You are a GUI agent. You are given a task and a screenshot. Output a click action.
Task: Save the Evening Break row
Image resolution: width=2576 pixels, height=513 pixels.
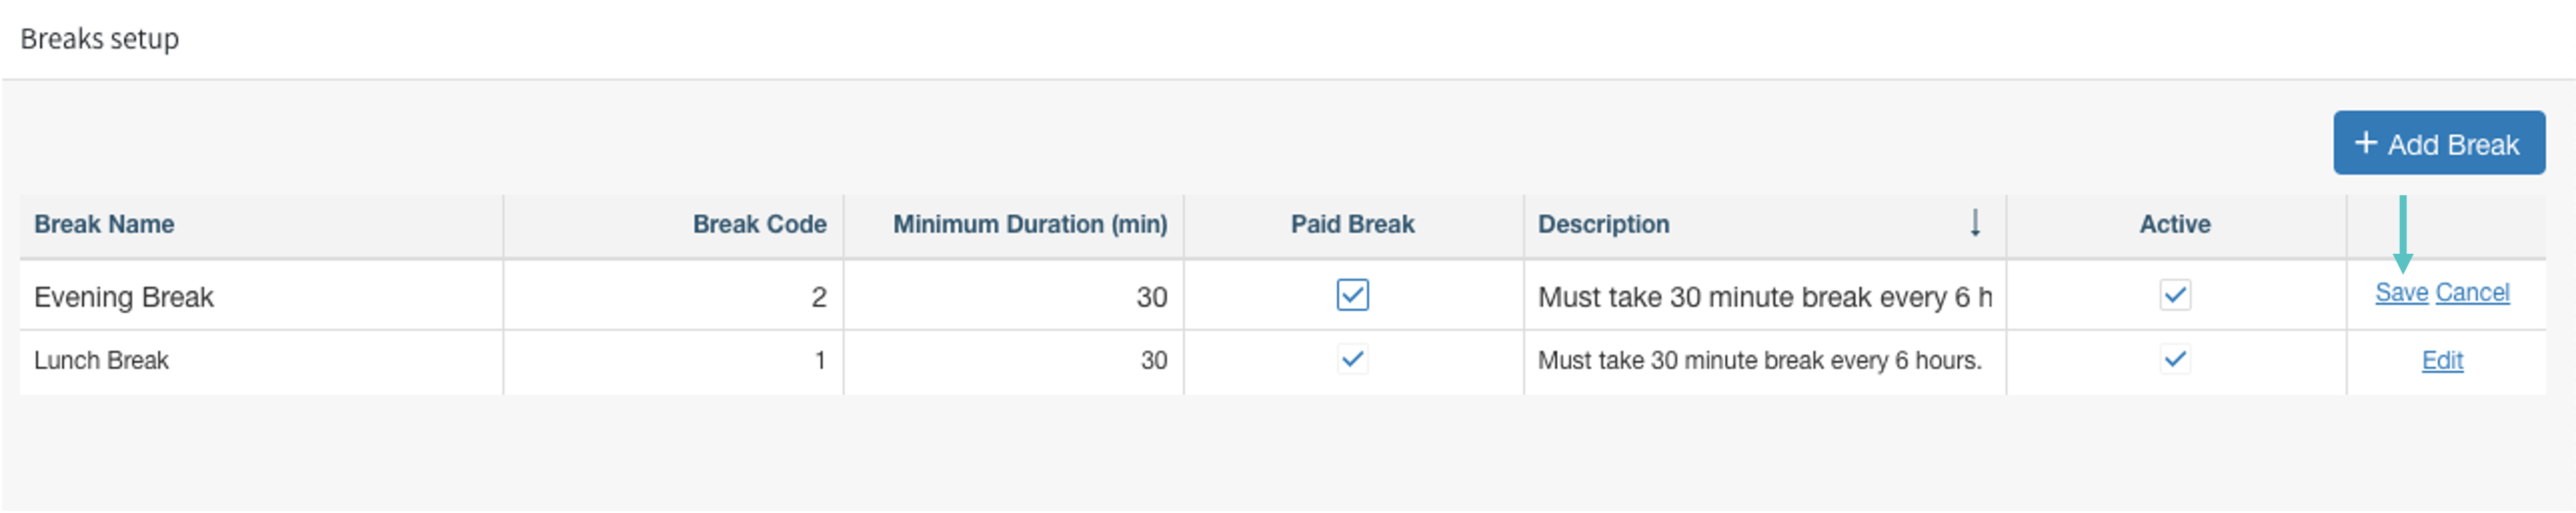[2401, 293]
